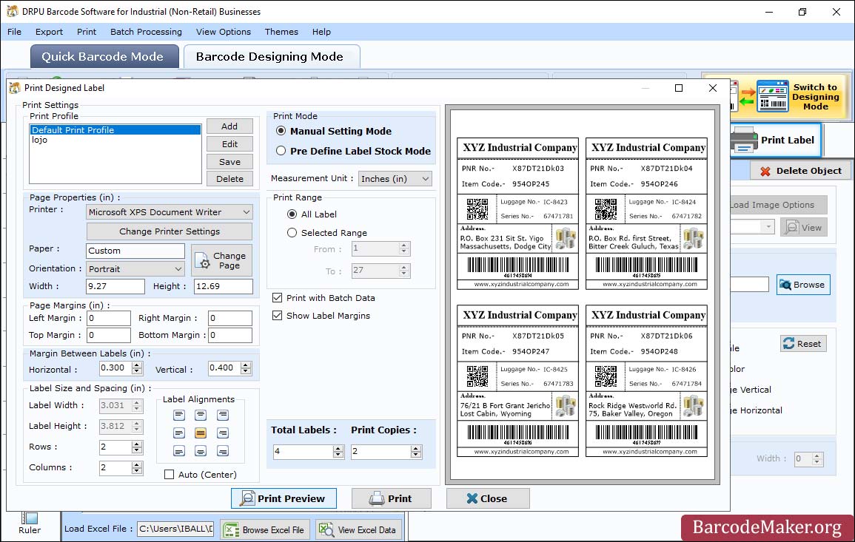This screenshot has width=855, height=542.
Task: Click Horizontal margin spinner arrows
Action: (137, 368)
